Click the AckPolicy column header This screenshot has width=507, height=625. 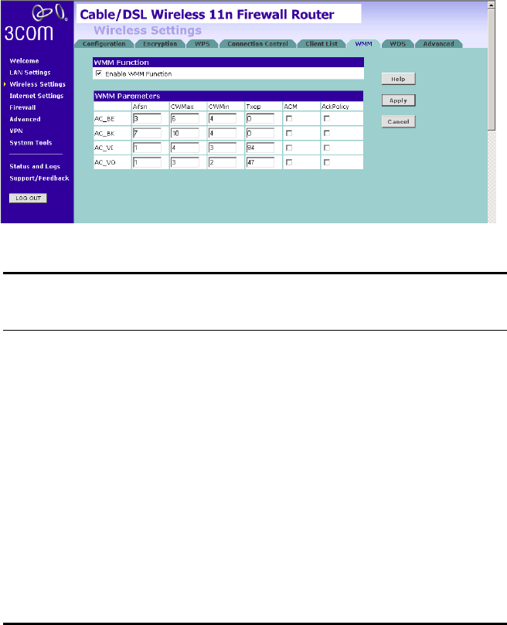click(335, 107)
